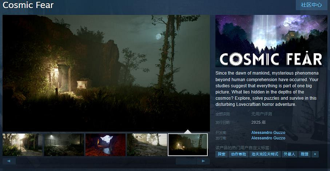The height and width of the screenshot is (171, 330).
Task: Click the screenshot strip scrollbar handle
Action: (x=186, y=161)
